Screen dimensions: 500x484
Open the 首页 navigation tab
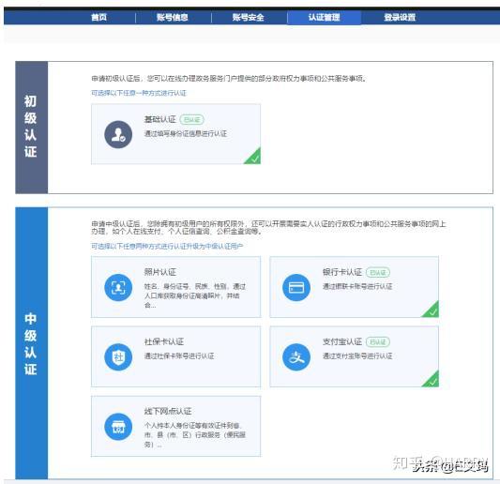tap(98, 17)
